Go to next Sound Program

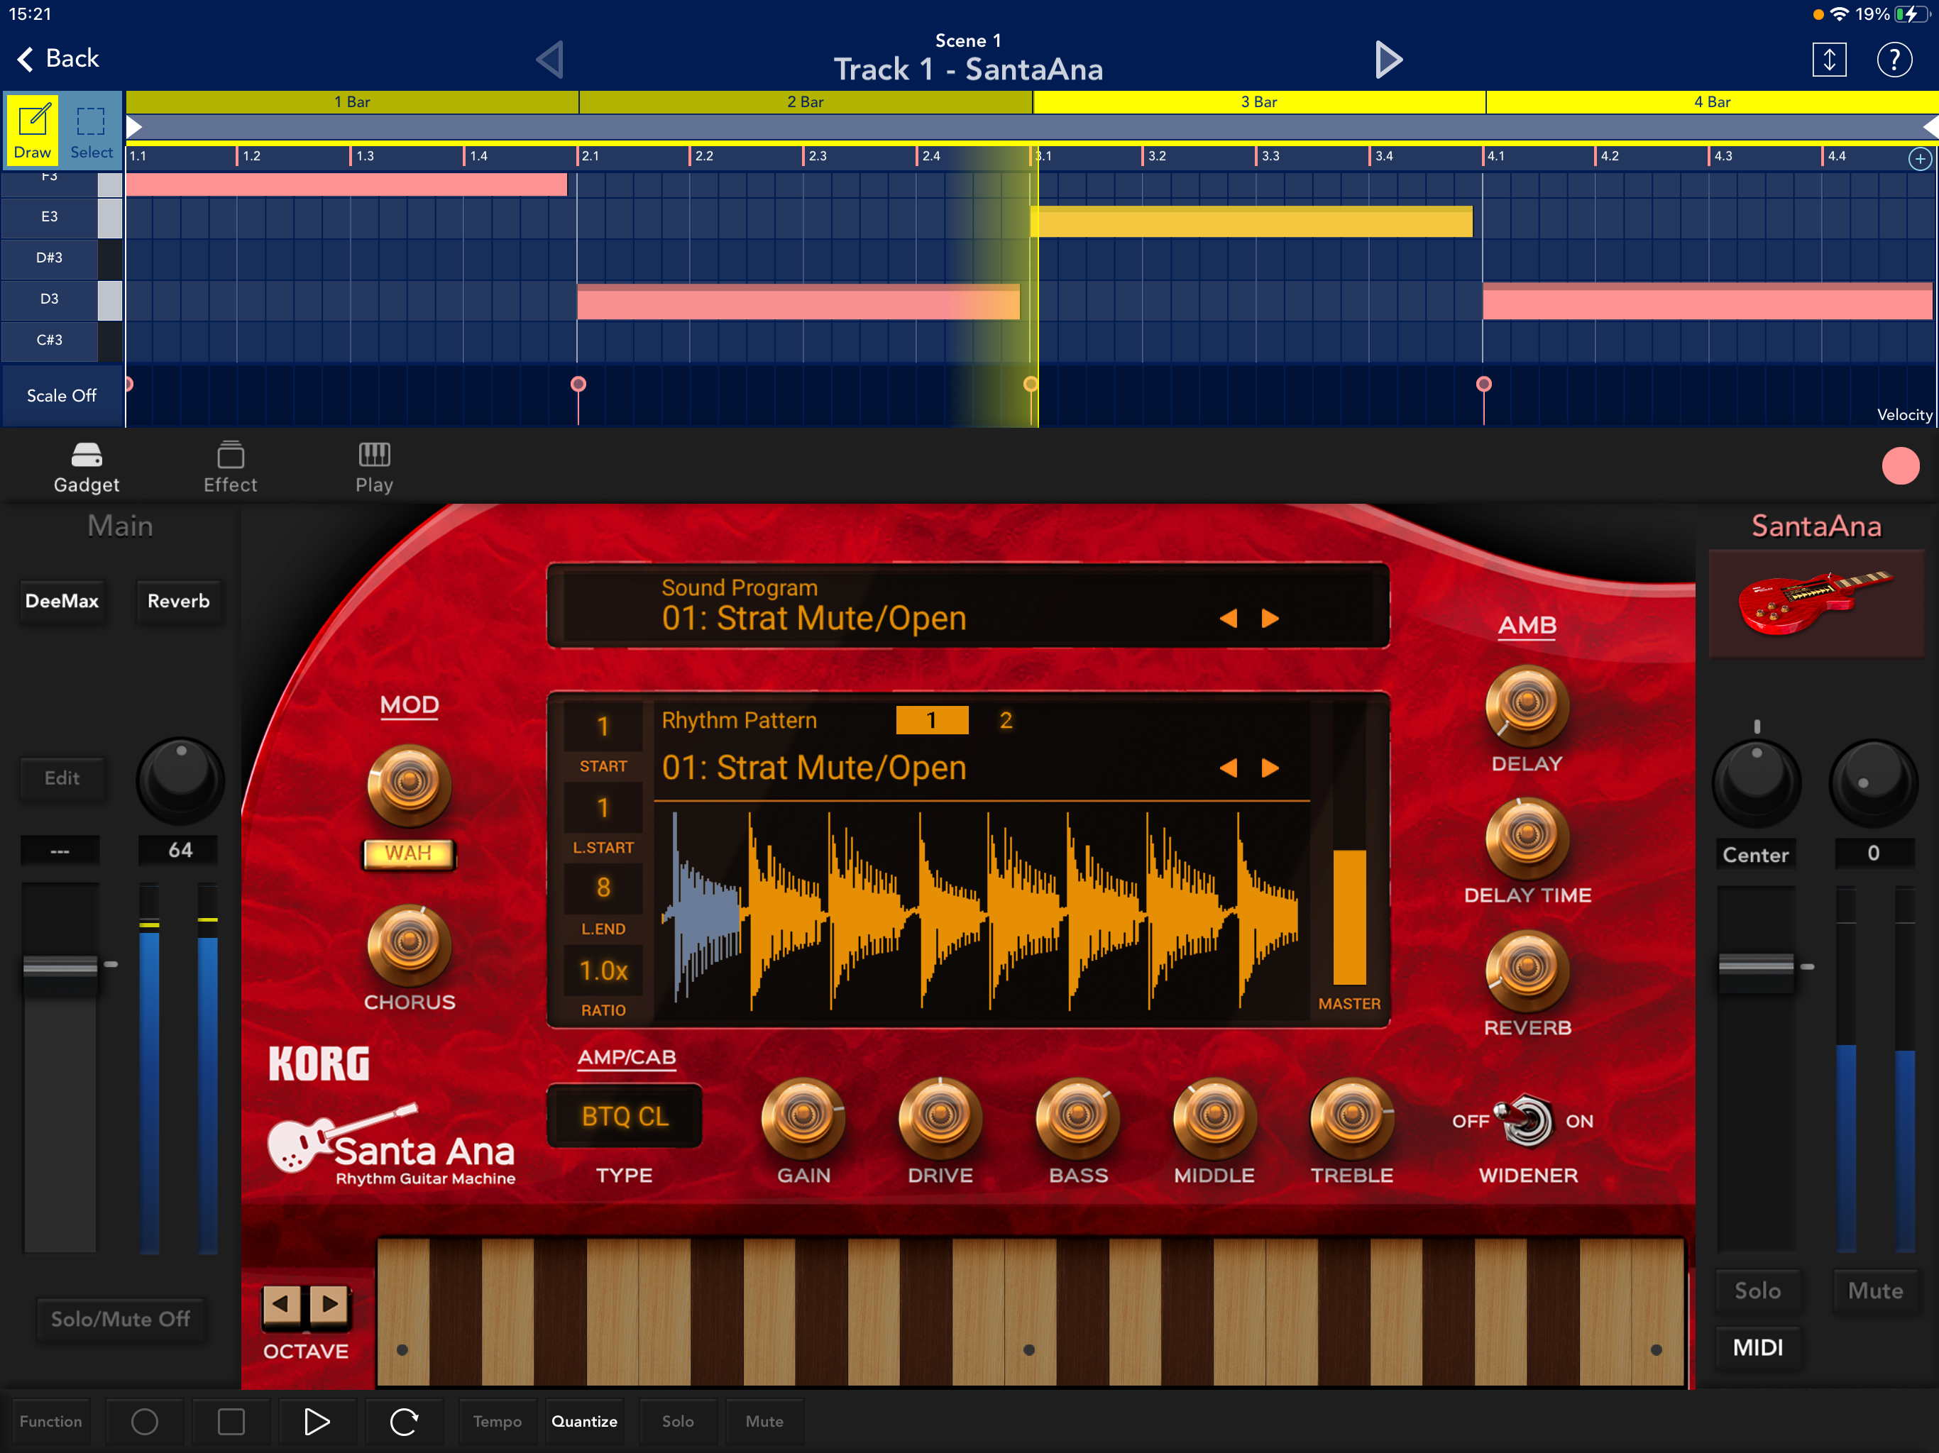pyautogui.click(x=1270, y=619)
